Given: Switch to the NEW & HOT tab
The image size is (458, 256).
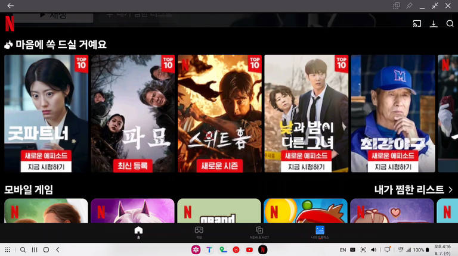Looking at the screenshot, I should 259,232.
